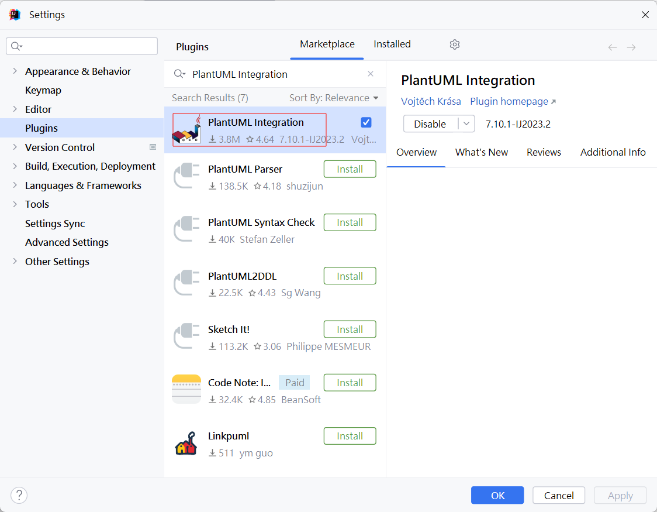Install the PlantUML Parser plugin
Screen dimensions: 657x512
coord(350,169)
